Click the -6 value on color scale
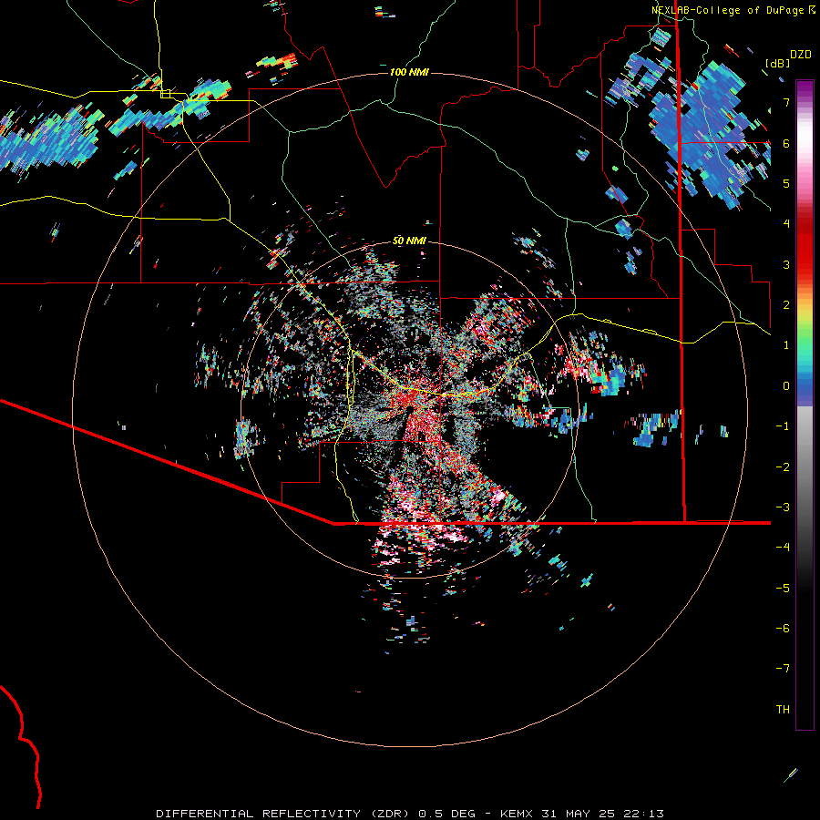The image size is (820, 820). coord(783,629)
